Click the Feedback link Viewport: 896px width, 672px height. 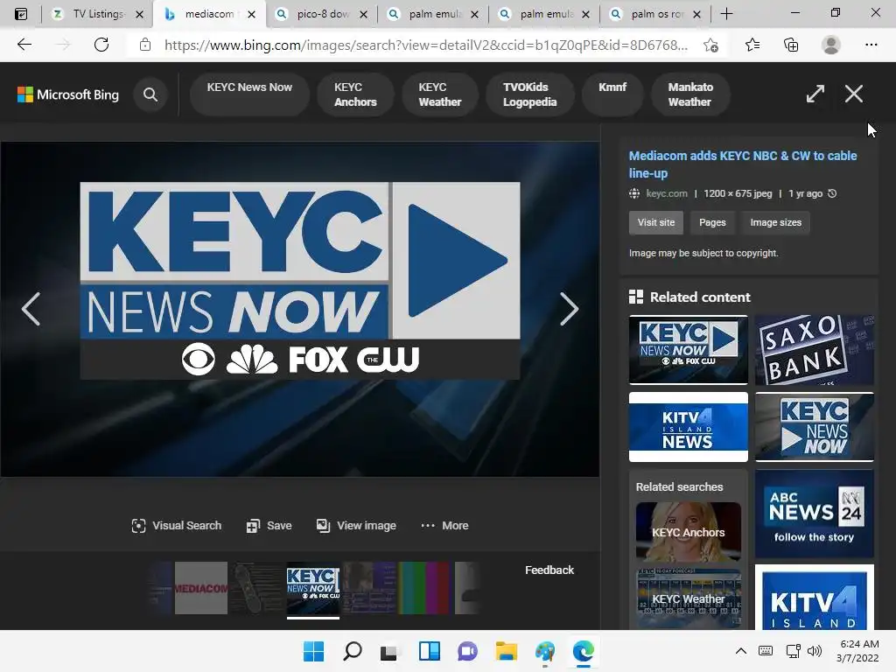point(549,570)
